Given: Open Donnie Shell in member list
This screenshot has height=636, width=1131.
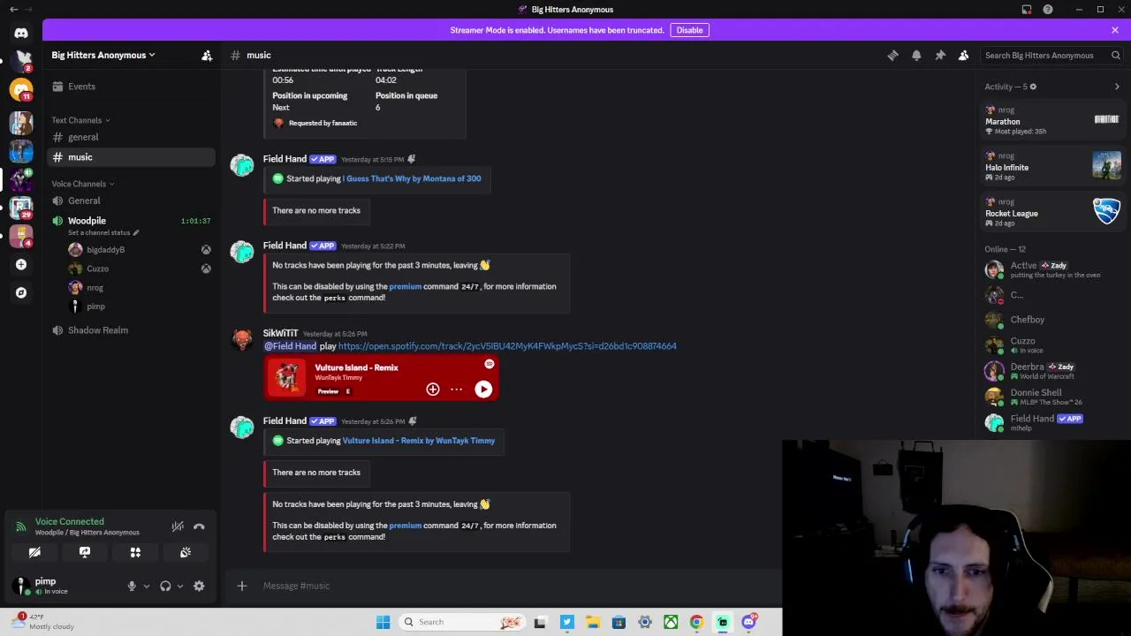Looking at the screenshot, I should [x=1053, y=397].
